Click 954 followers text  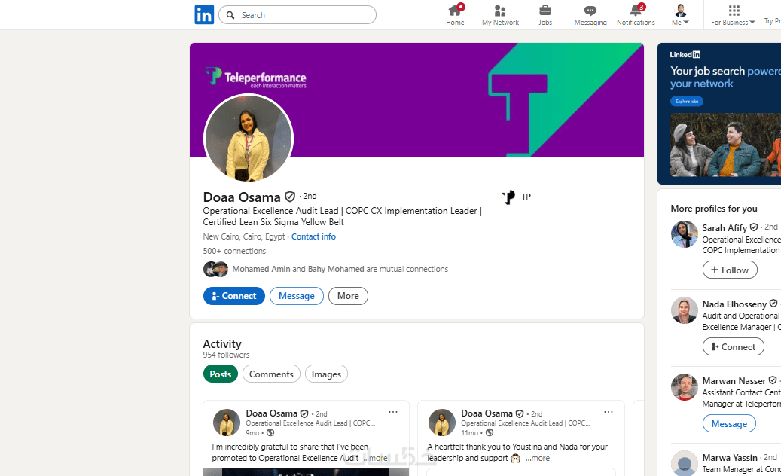click(x=226, y=355)
